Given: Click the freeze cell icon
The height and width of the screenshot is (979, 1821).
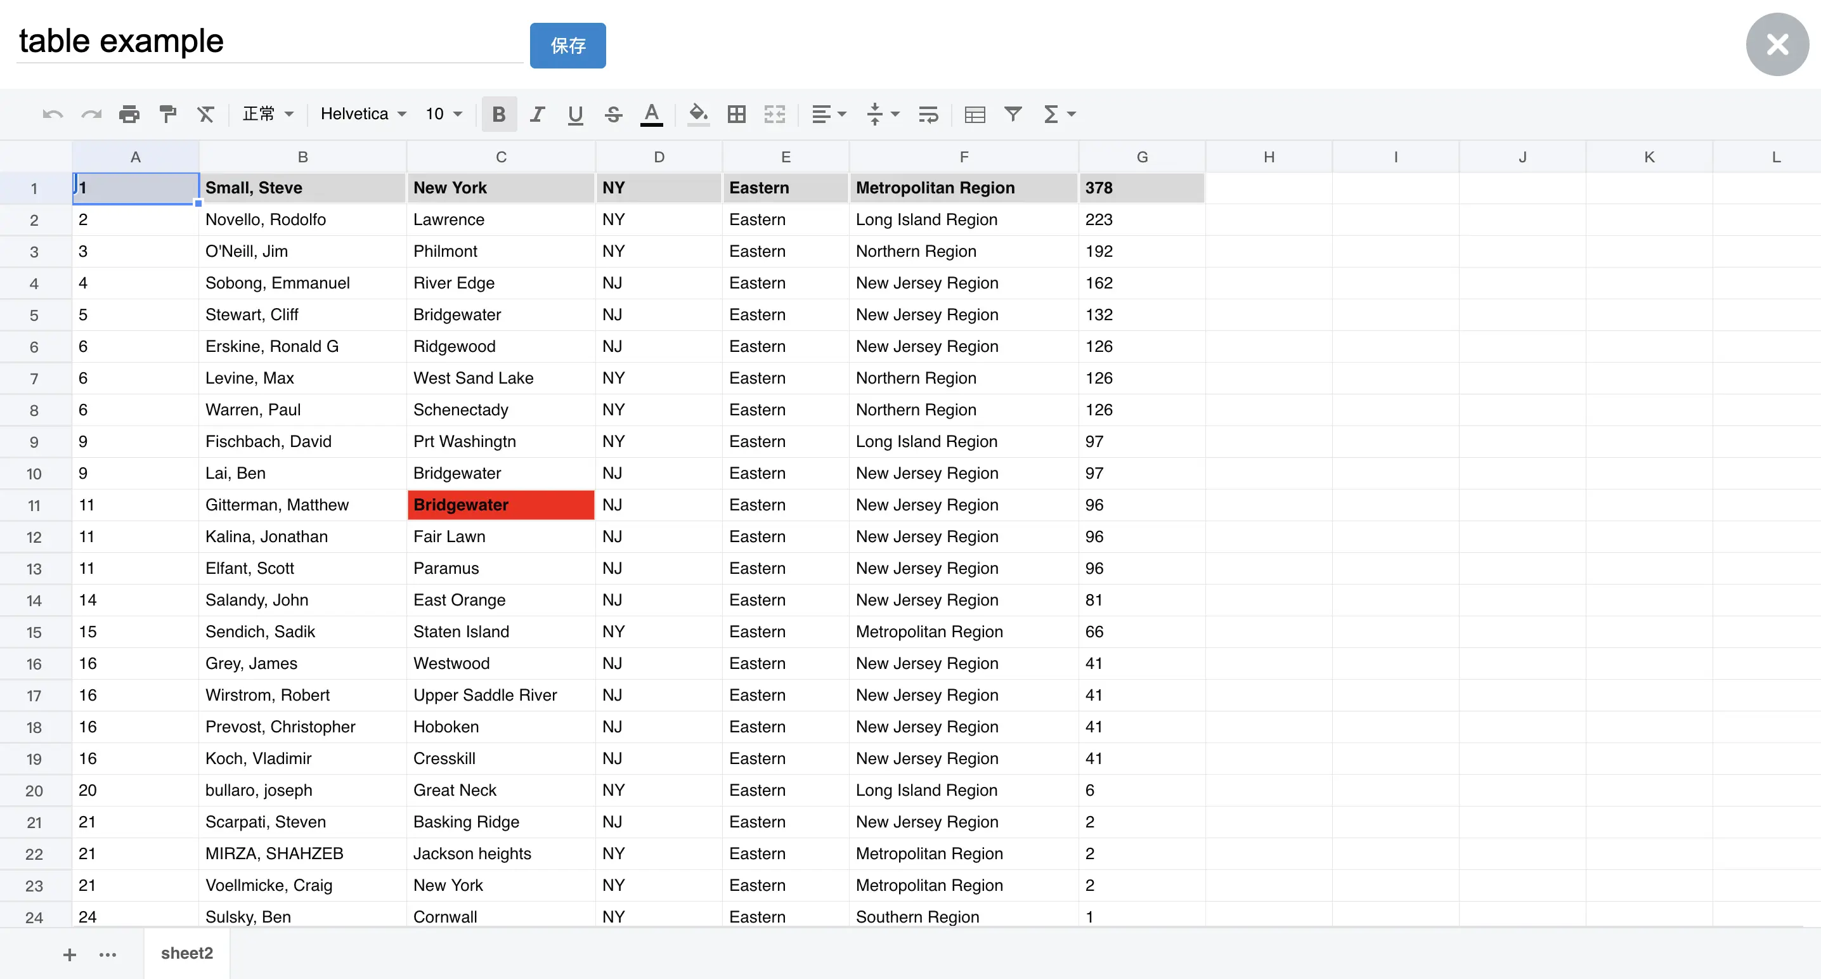Looking at the screenshot, I should (x=975, y=115).
